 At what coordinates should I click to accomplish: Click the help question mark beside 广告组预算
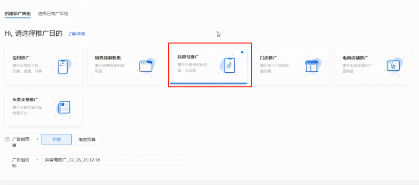tap(7, 139)
